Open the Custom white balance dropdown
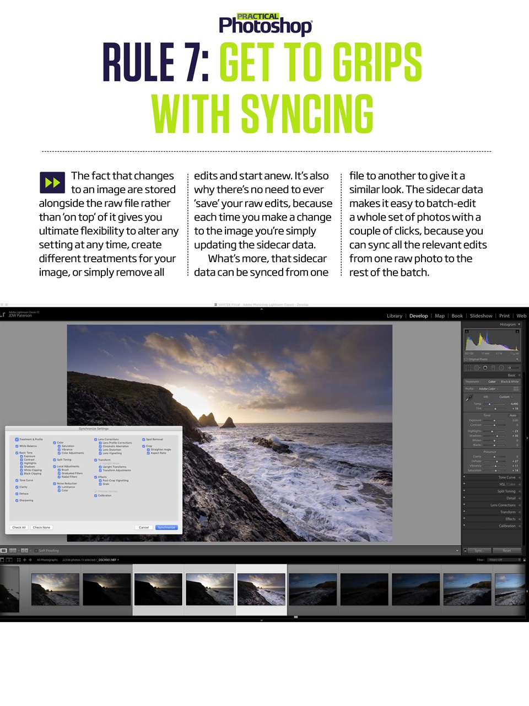The height and width of the screenshot is (706, 529). pyautogui.click(x=505, y=397)
